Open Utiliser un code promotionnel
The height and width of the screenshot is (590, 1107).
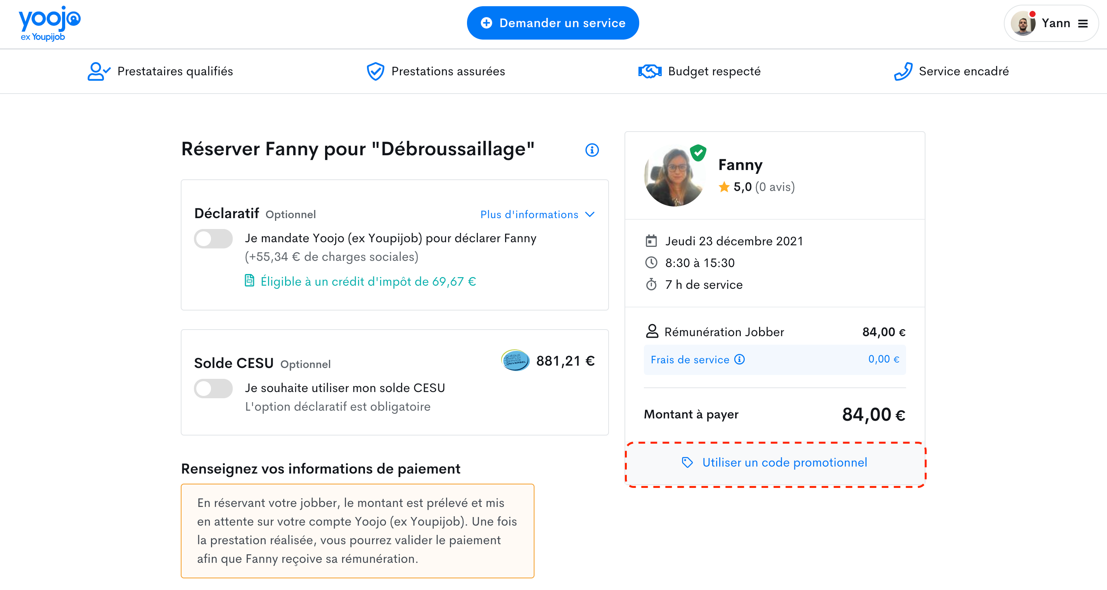click(774, 463)
